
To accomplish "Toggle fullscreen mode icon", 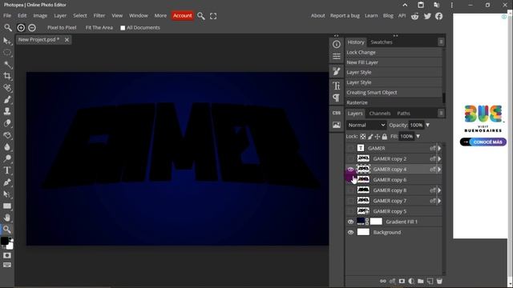I will (x=213, y=16).
